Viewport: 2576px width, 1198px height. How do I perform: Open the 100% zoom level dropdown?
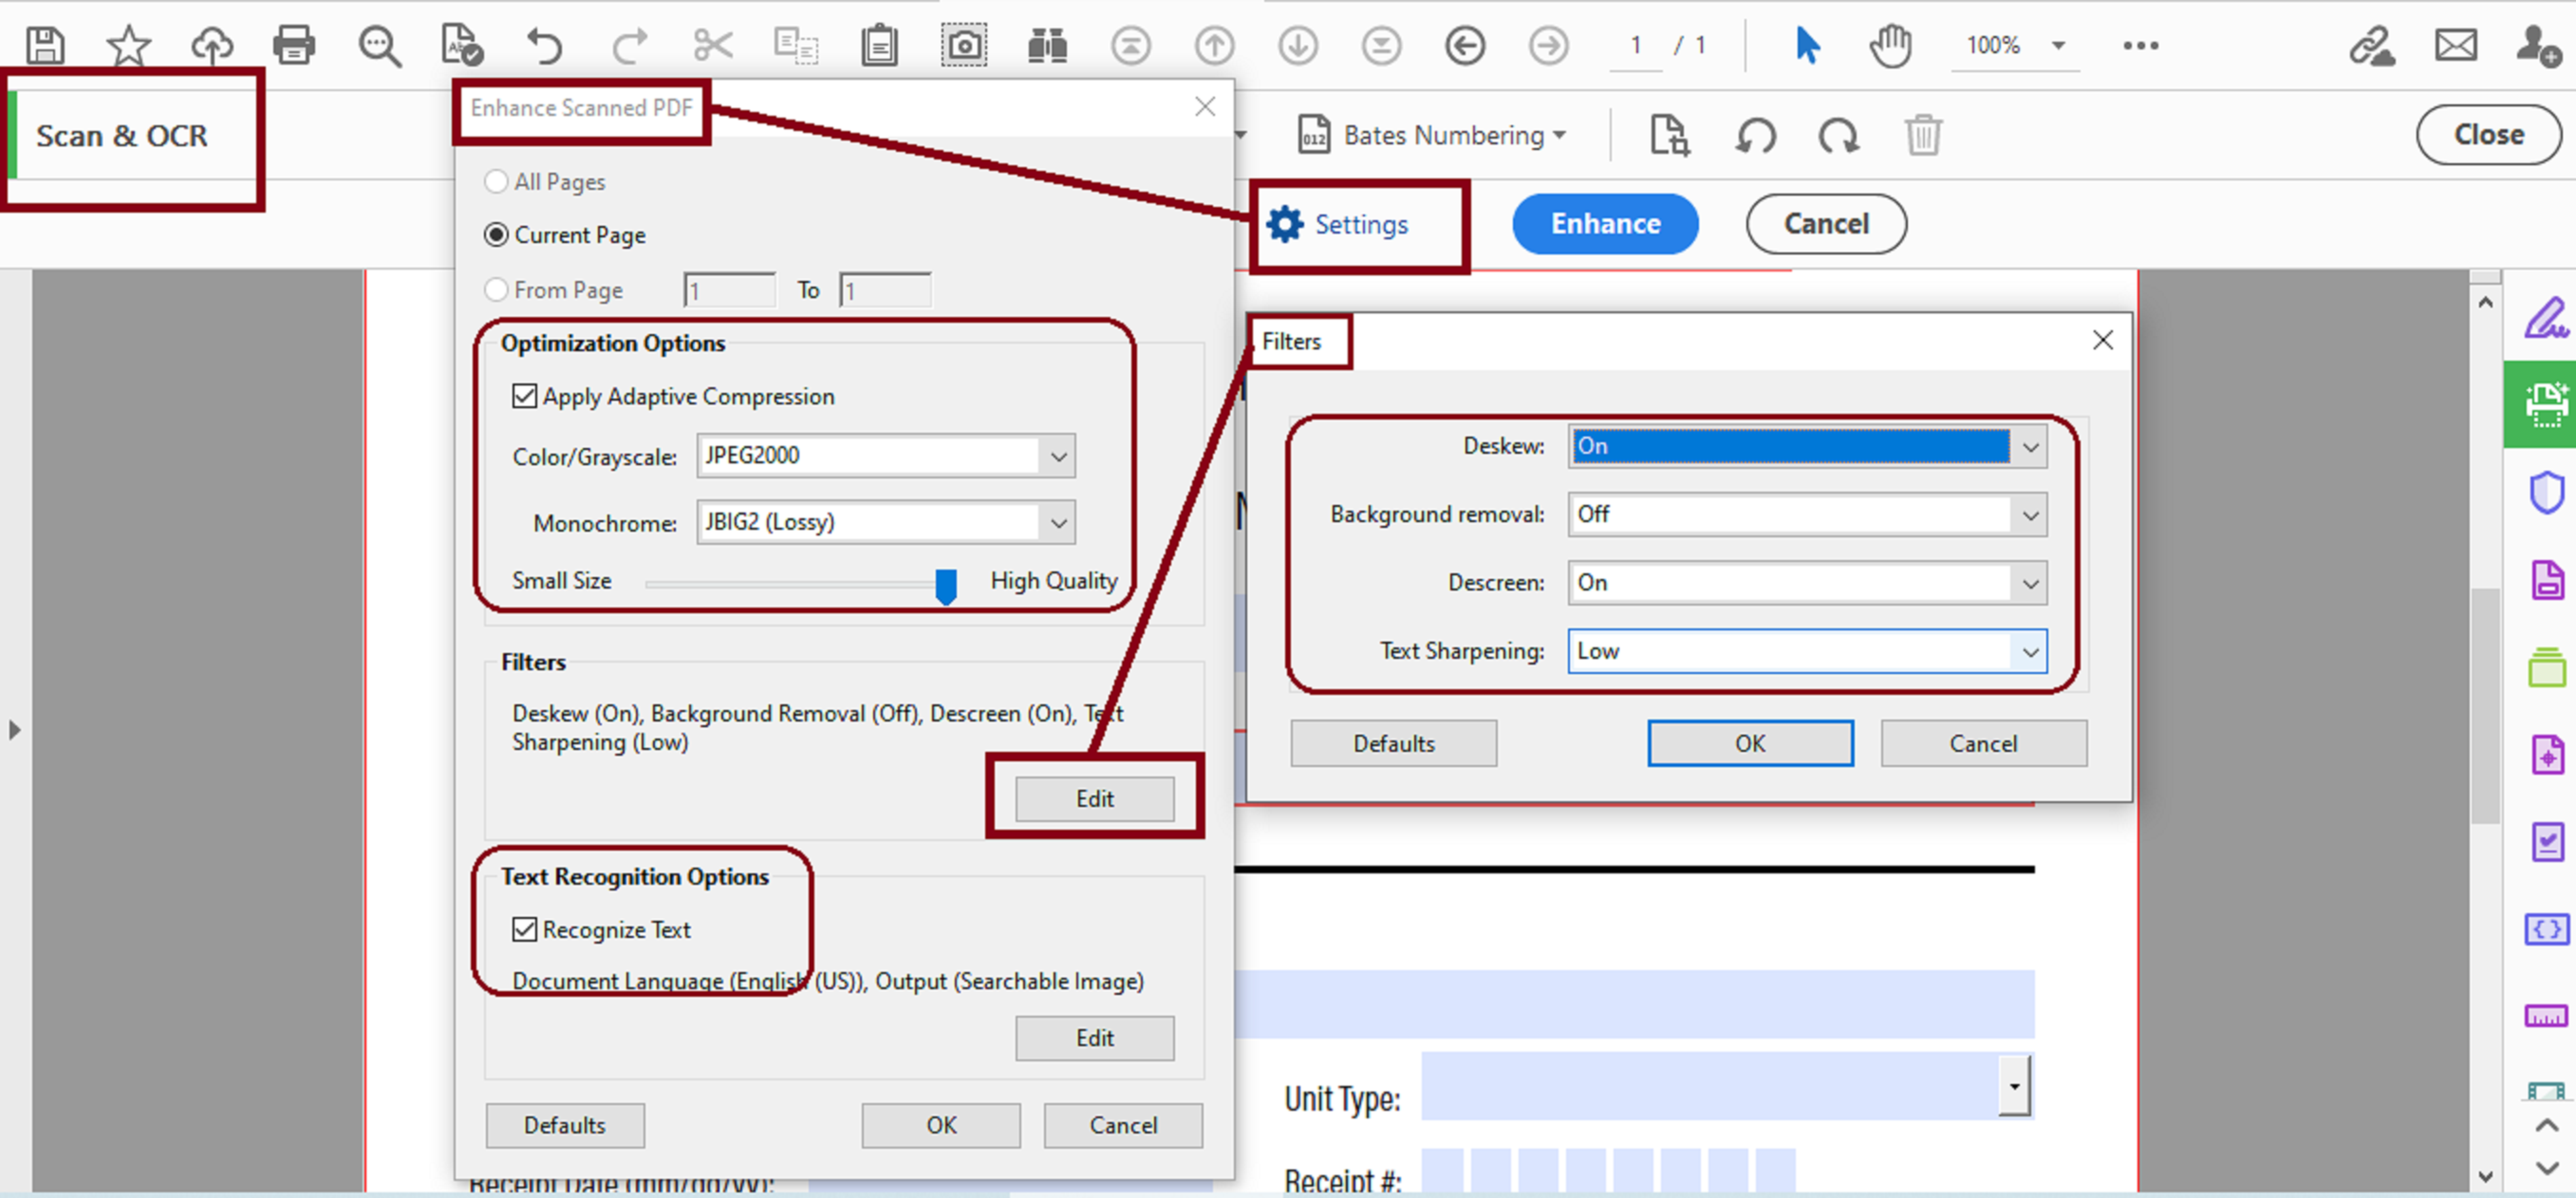(x=2058, y=45)
